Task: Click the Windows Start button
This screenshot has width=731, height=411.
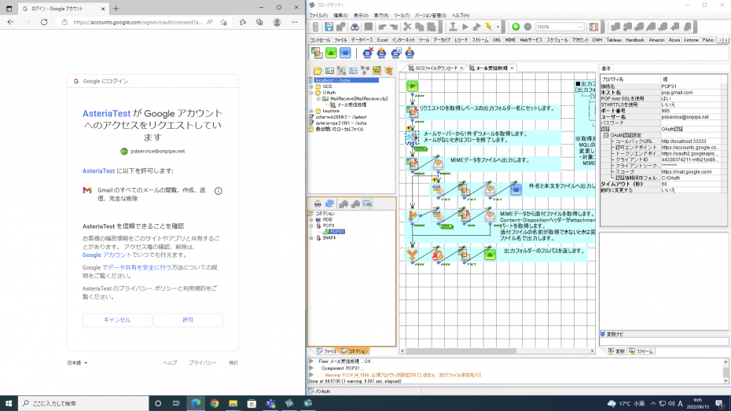Action: 9,403
